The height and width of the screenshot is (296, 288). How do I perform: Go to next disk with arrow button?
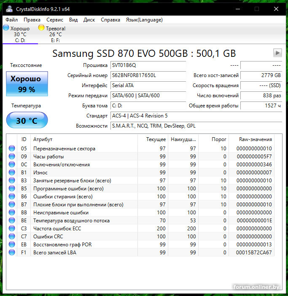(277, 53)
